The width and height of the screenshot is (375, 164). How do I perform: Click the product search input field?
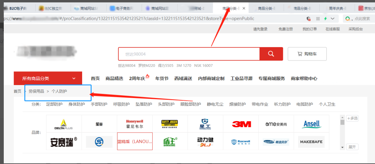pyautogui.click(x=189, y=54)
